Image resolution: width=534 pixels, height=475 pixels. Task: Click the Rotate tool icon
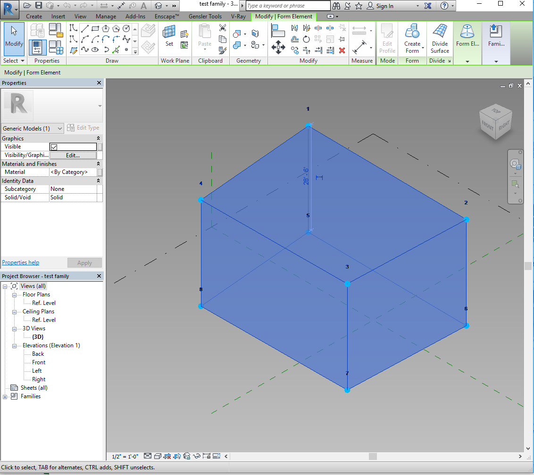(306, 39)
